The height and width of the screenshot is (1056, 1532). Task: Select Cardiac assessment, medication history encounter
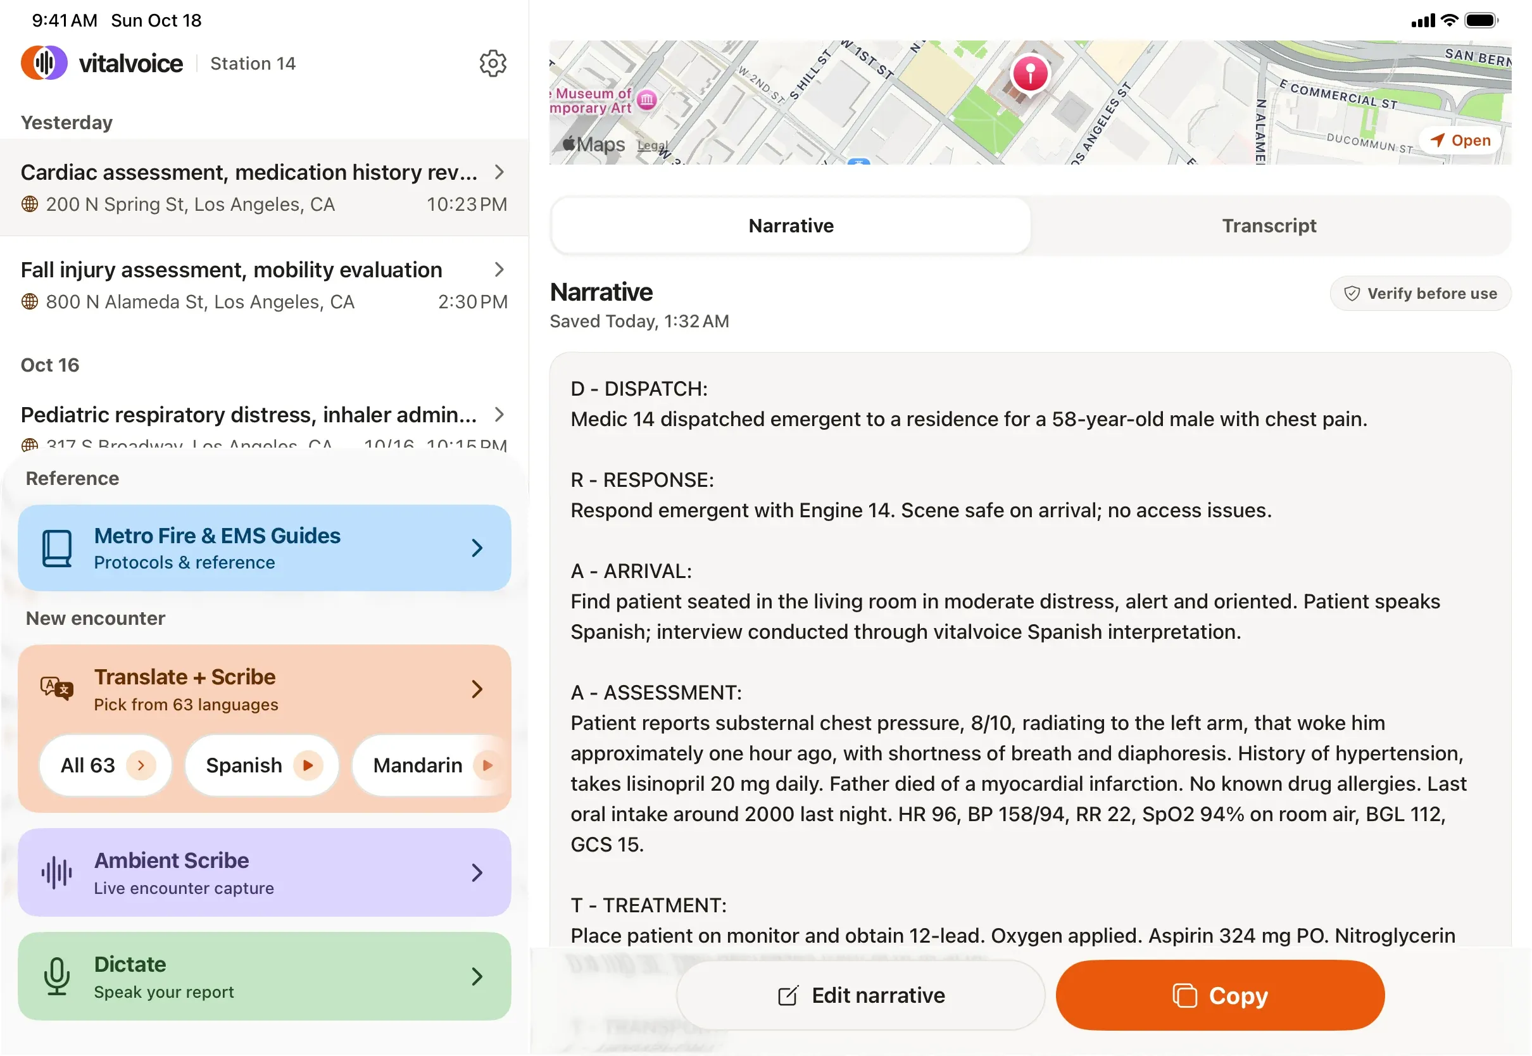(x=264, y=187)
